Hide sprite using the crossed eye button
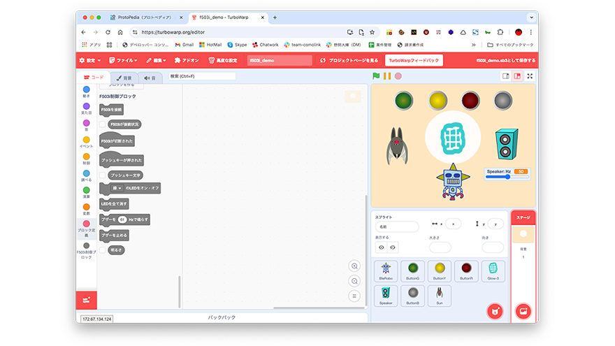 click(393, 247)
